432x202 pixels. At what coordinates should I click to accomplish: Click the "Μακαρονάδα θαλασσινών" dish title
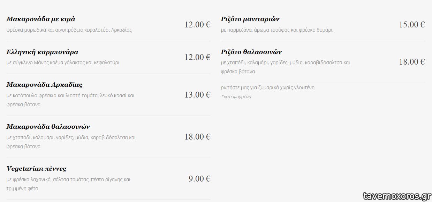click(48, 127)
